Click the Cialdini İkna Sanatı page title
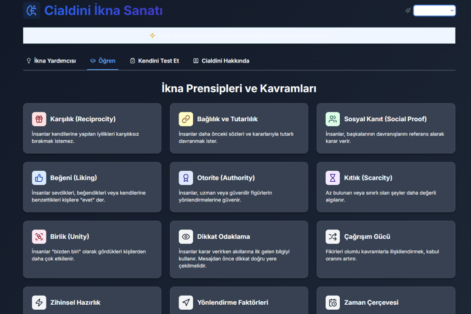The height and width of the screenshot is (314, 471). 103,10
